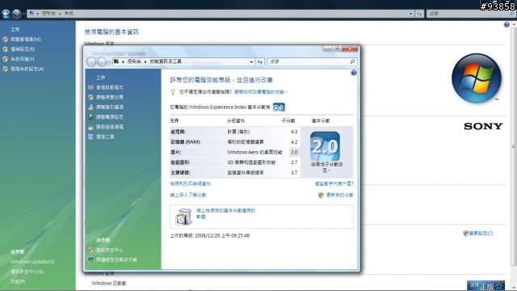
Task: Click 檢視和列印詳細資料 link
Action: click(x=191, y=183)
